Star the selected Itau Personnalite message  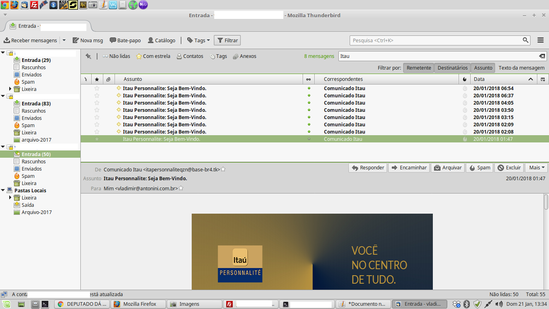click(96, 139)
